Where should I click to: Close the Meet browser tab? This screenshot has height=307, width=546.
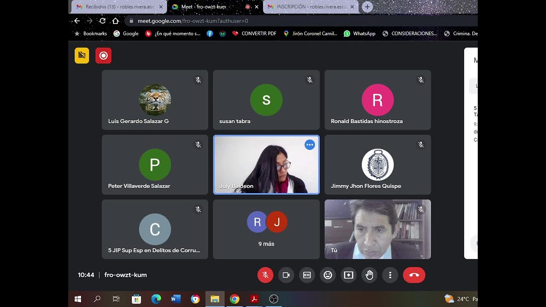[x=257, y=7]
